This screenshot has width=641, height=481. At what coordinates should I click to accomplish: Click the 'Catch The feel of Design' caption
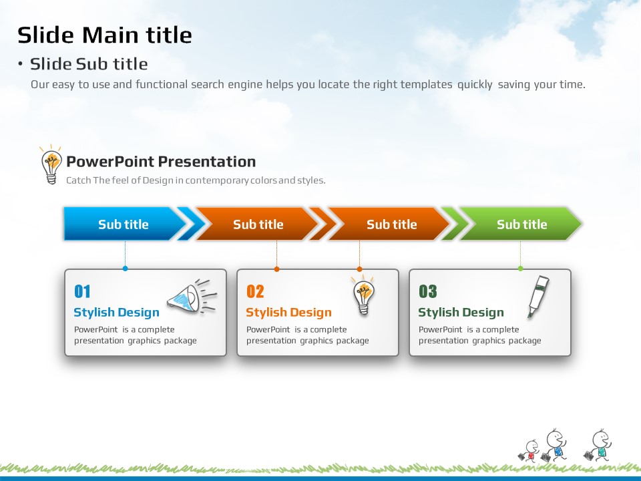[196, 180]
